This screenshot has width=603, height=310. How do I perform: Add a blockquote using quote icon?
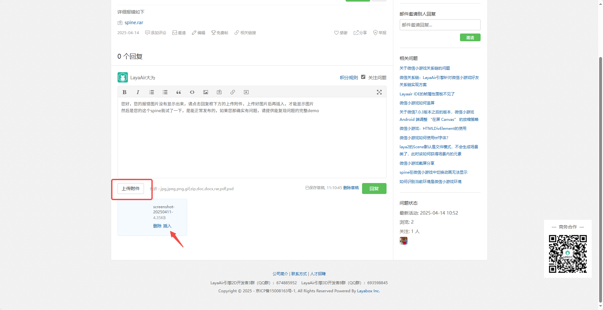(x=178, y=92)
